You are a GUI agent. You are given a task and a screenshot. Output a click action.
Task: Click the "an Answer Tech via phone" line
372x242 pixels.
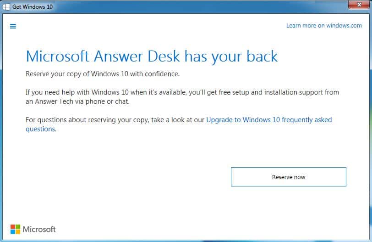point(77,101)
